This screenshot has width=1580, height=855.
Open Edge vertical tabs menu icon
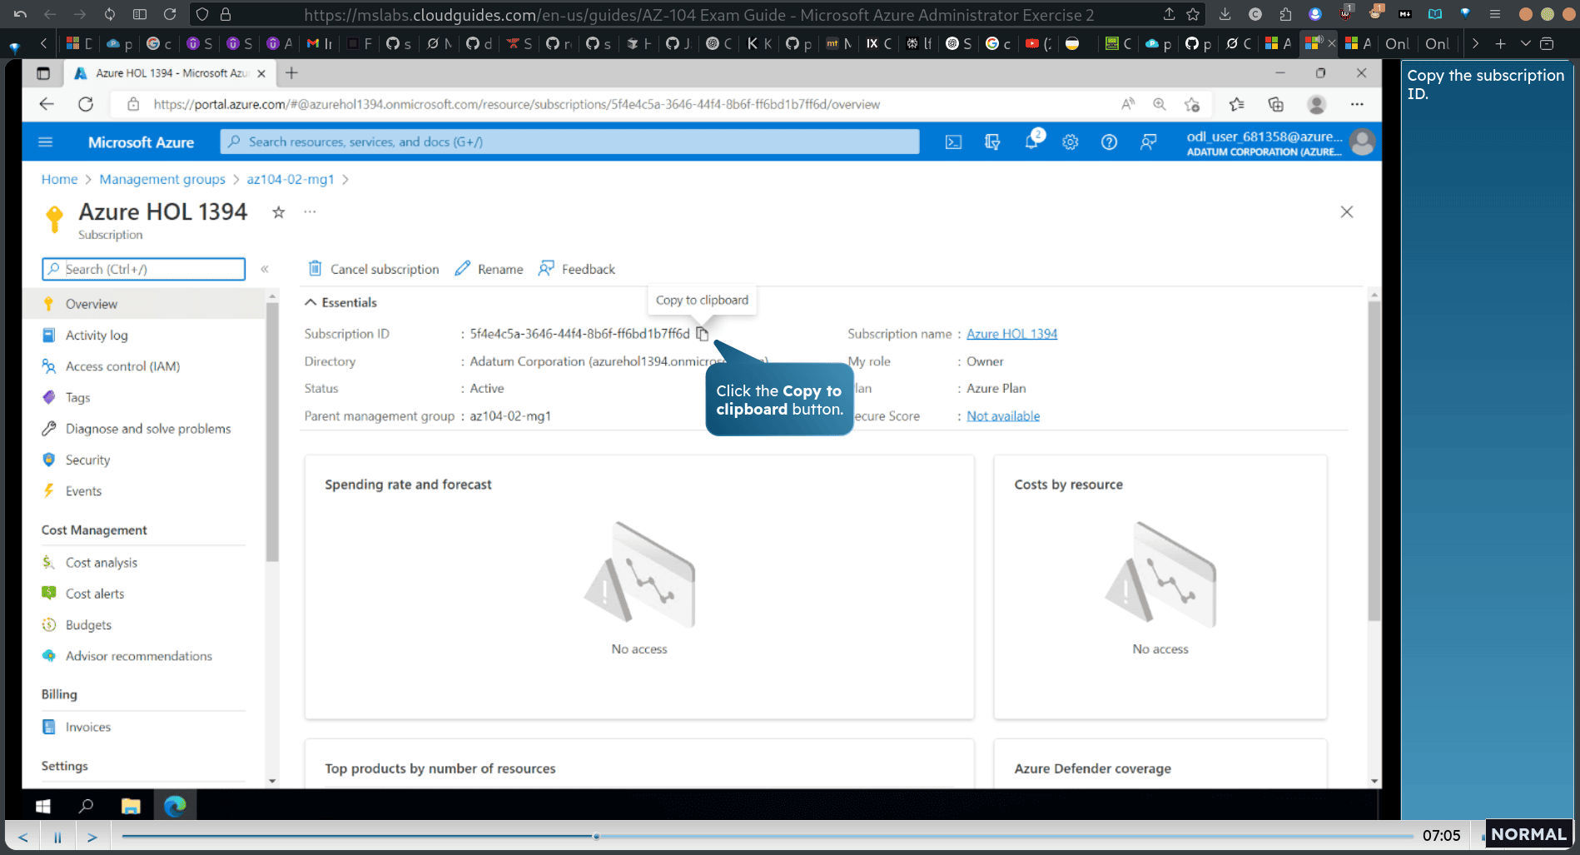43,73
